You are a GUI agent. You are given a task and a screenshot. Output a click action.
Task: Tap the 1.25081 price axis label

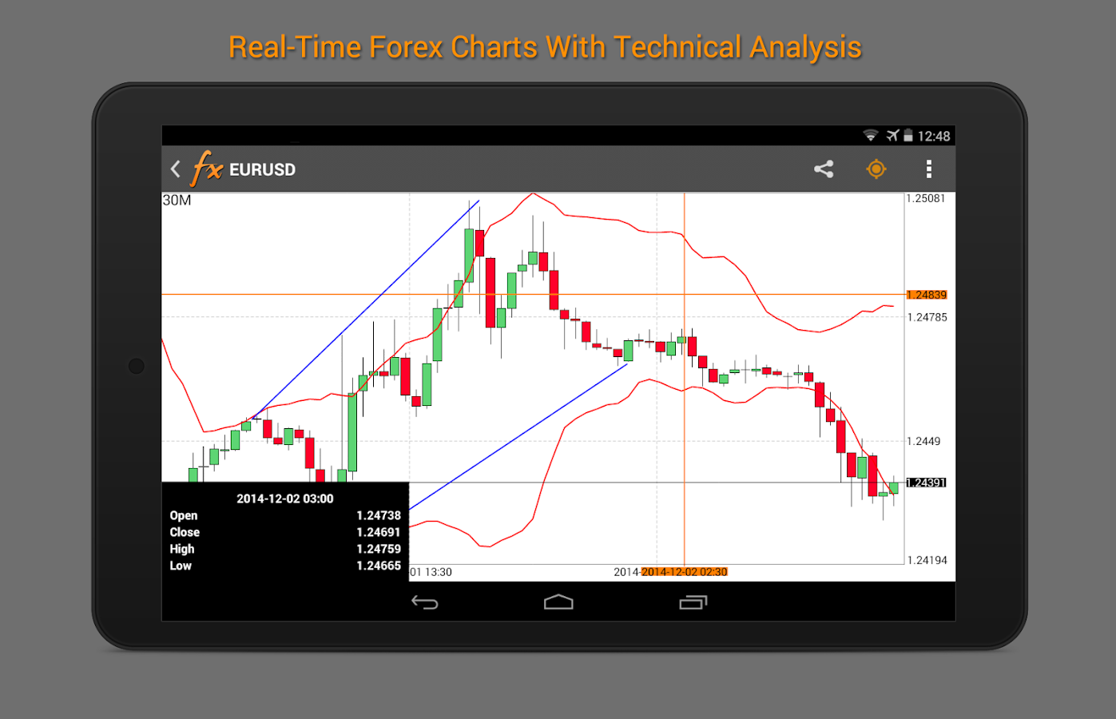tap(926, 198)
